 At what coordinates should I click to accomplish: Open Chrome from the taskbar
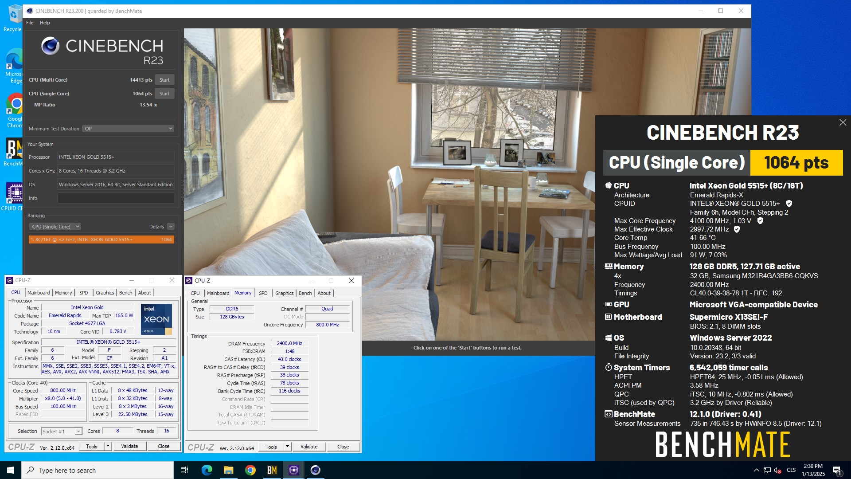pyautogui.click(x=250, y=470)
